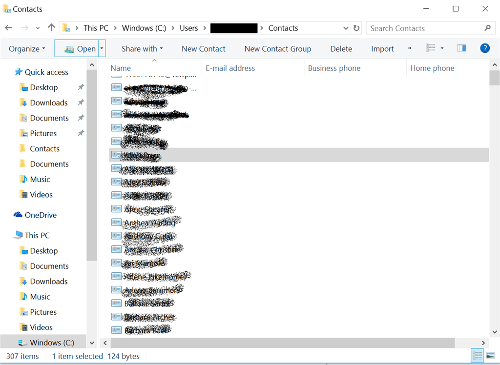
Task: Open the view options dropdown arrow
Action: coord(442,48)
